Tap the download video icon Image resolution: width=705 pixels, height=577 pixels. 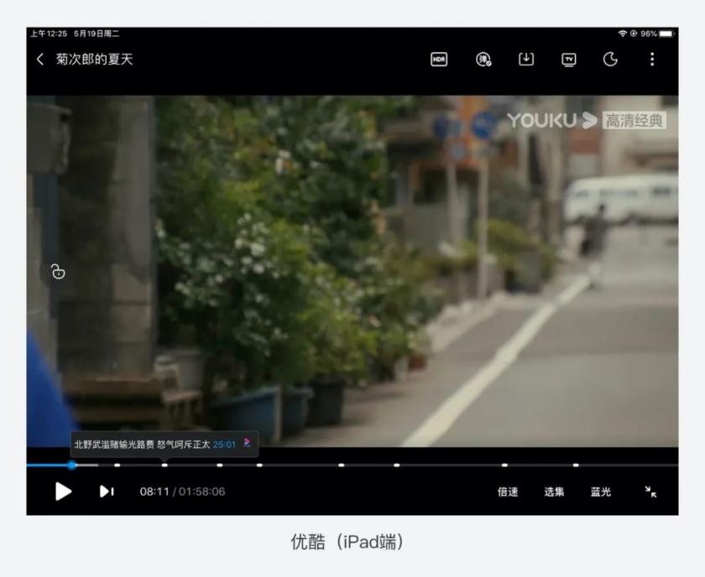526,59
